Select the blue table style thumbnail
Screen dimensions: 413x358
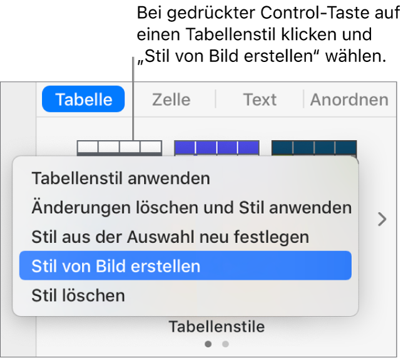[216, 148]
